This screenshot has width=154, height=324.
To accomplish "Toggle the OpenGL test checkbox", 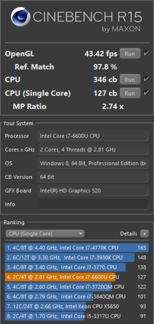I will tap(146, 54).
